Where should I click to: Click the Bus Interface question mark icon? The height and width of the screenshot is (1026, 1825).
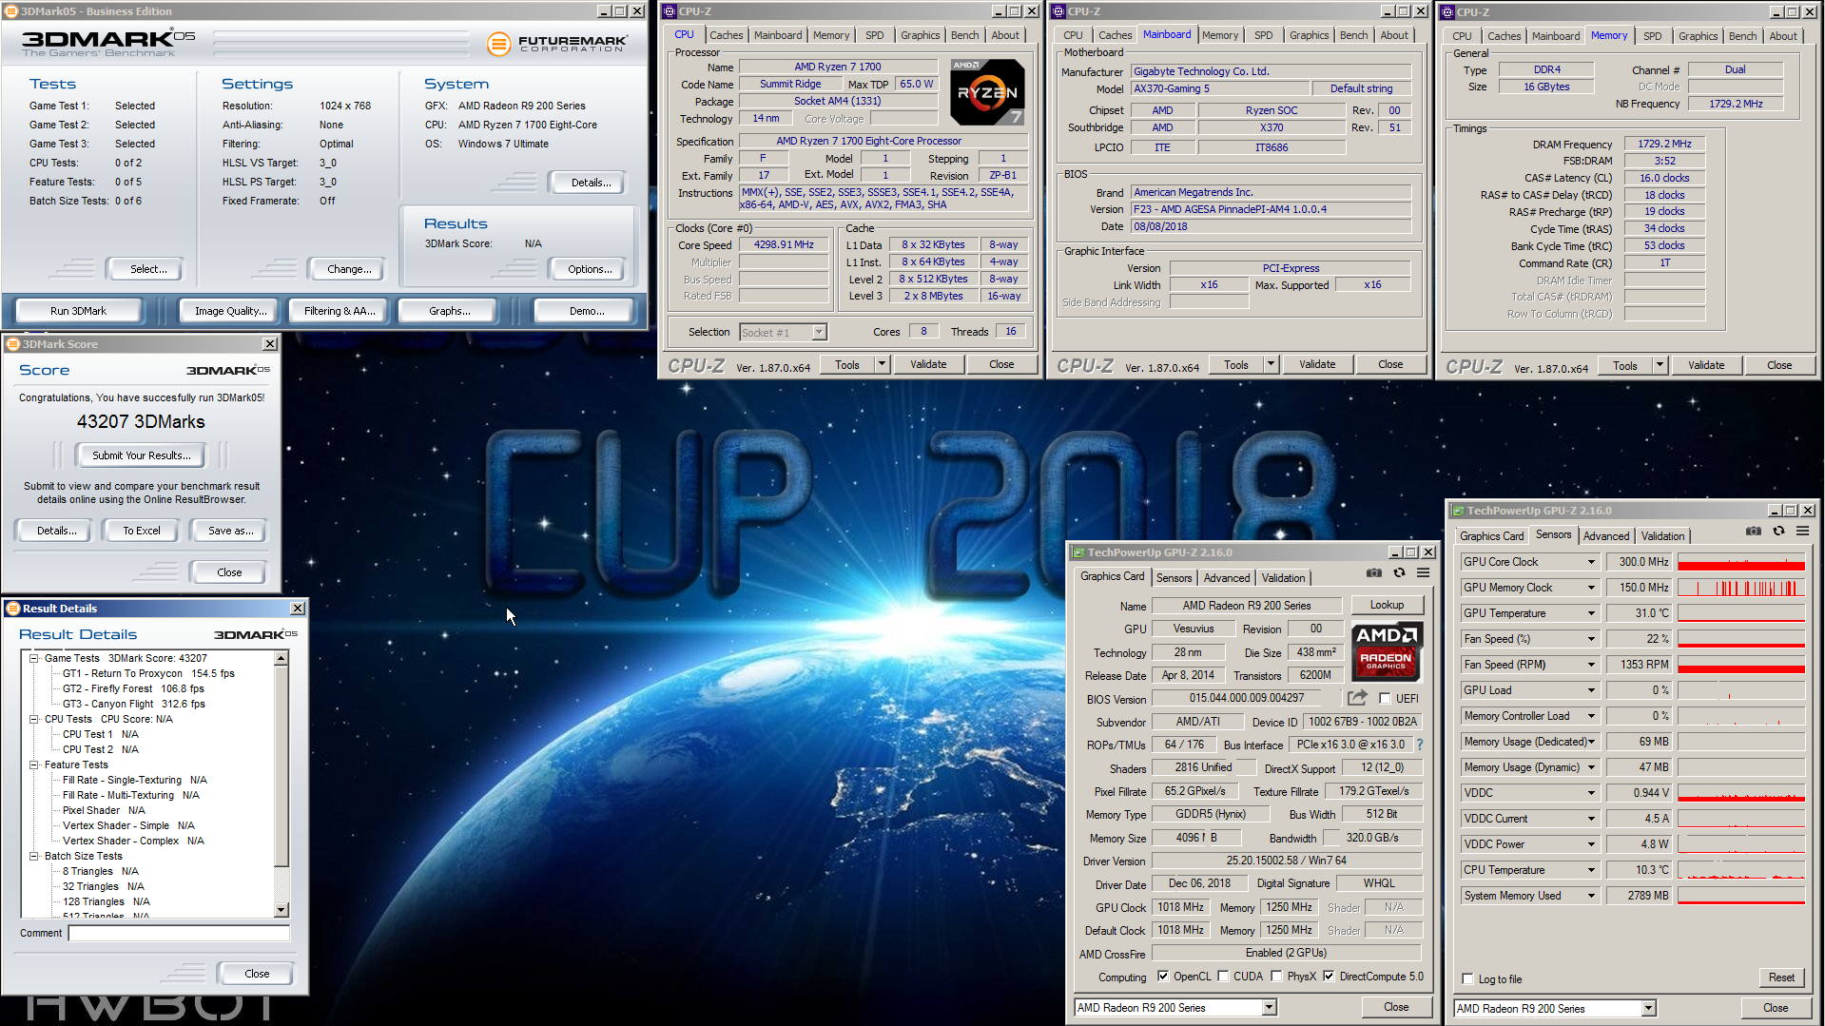click(1420, 745)
